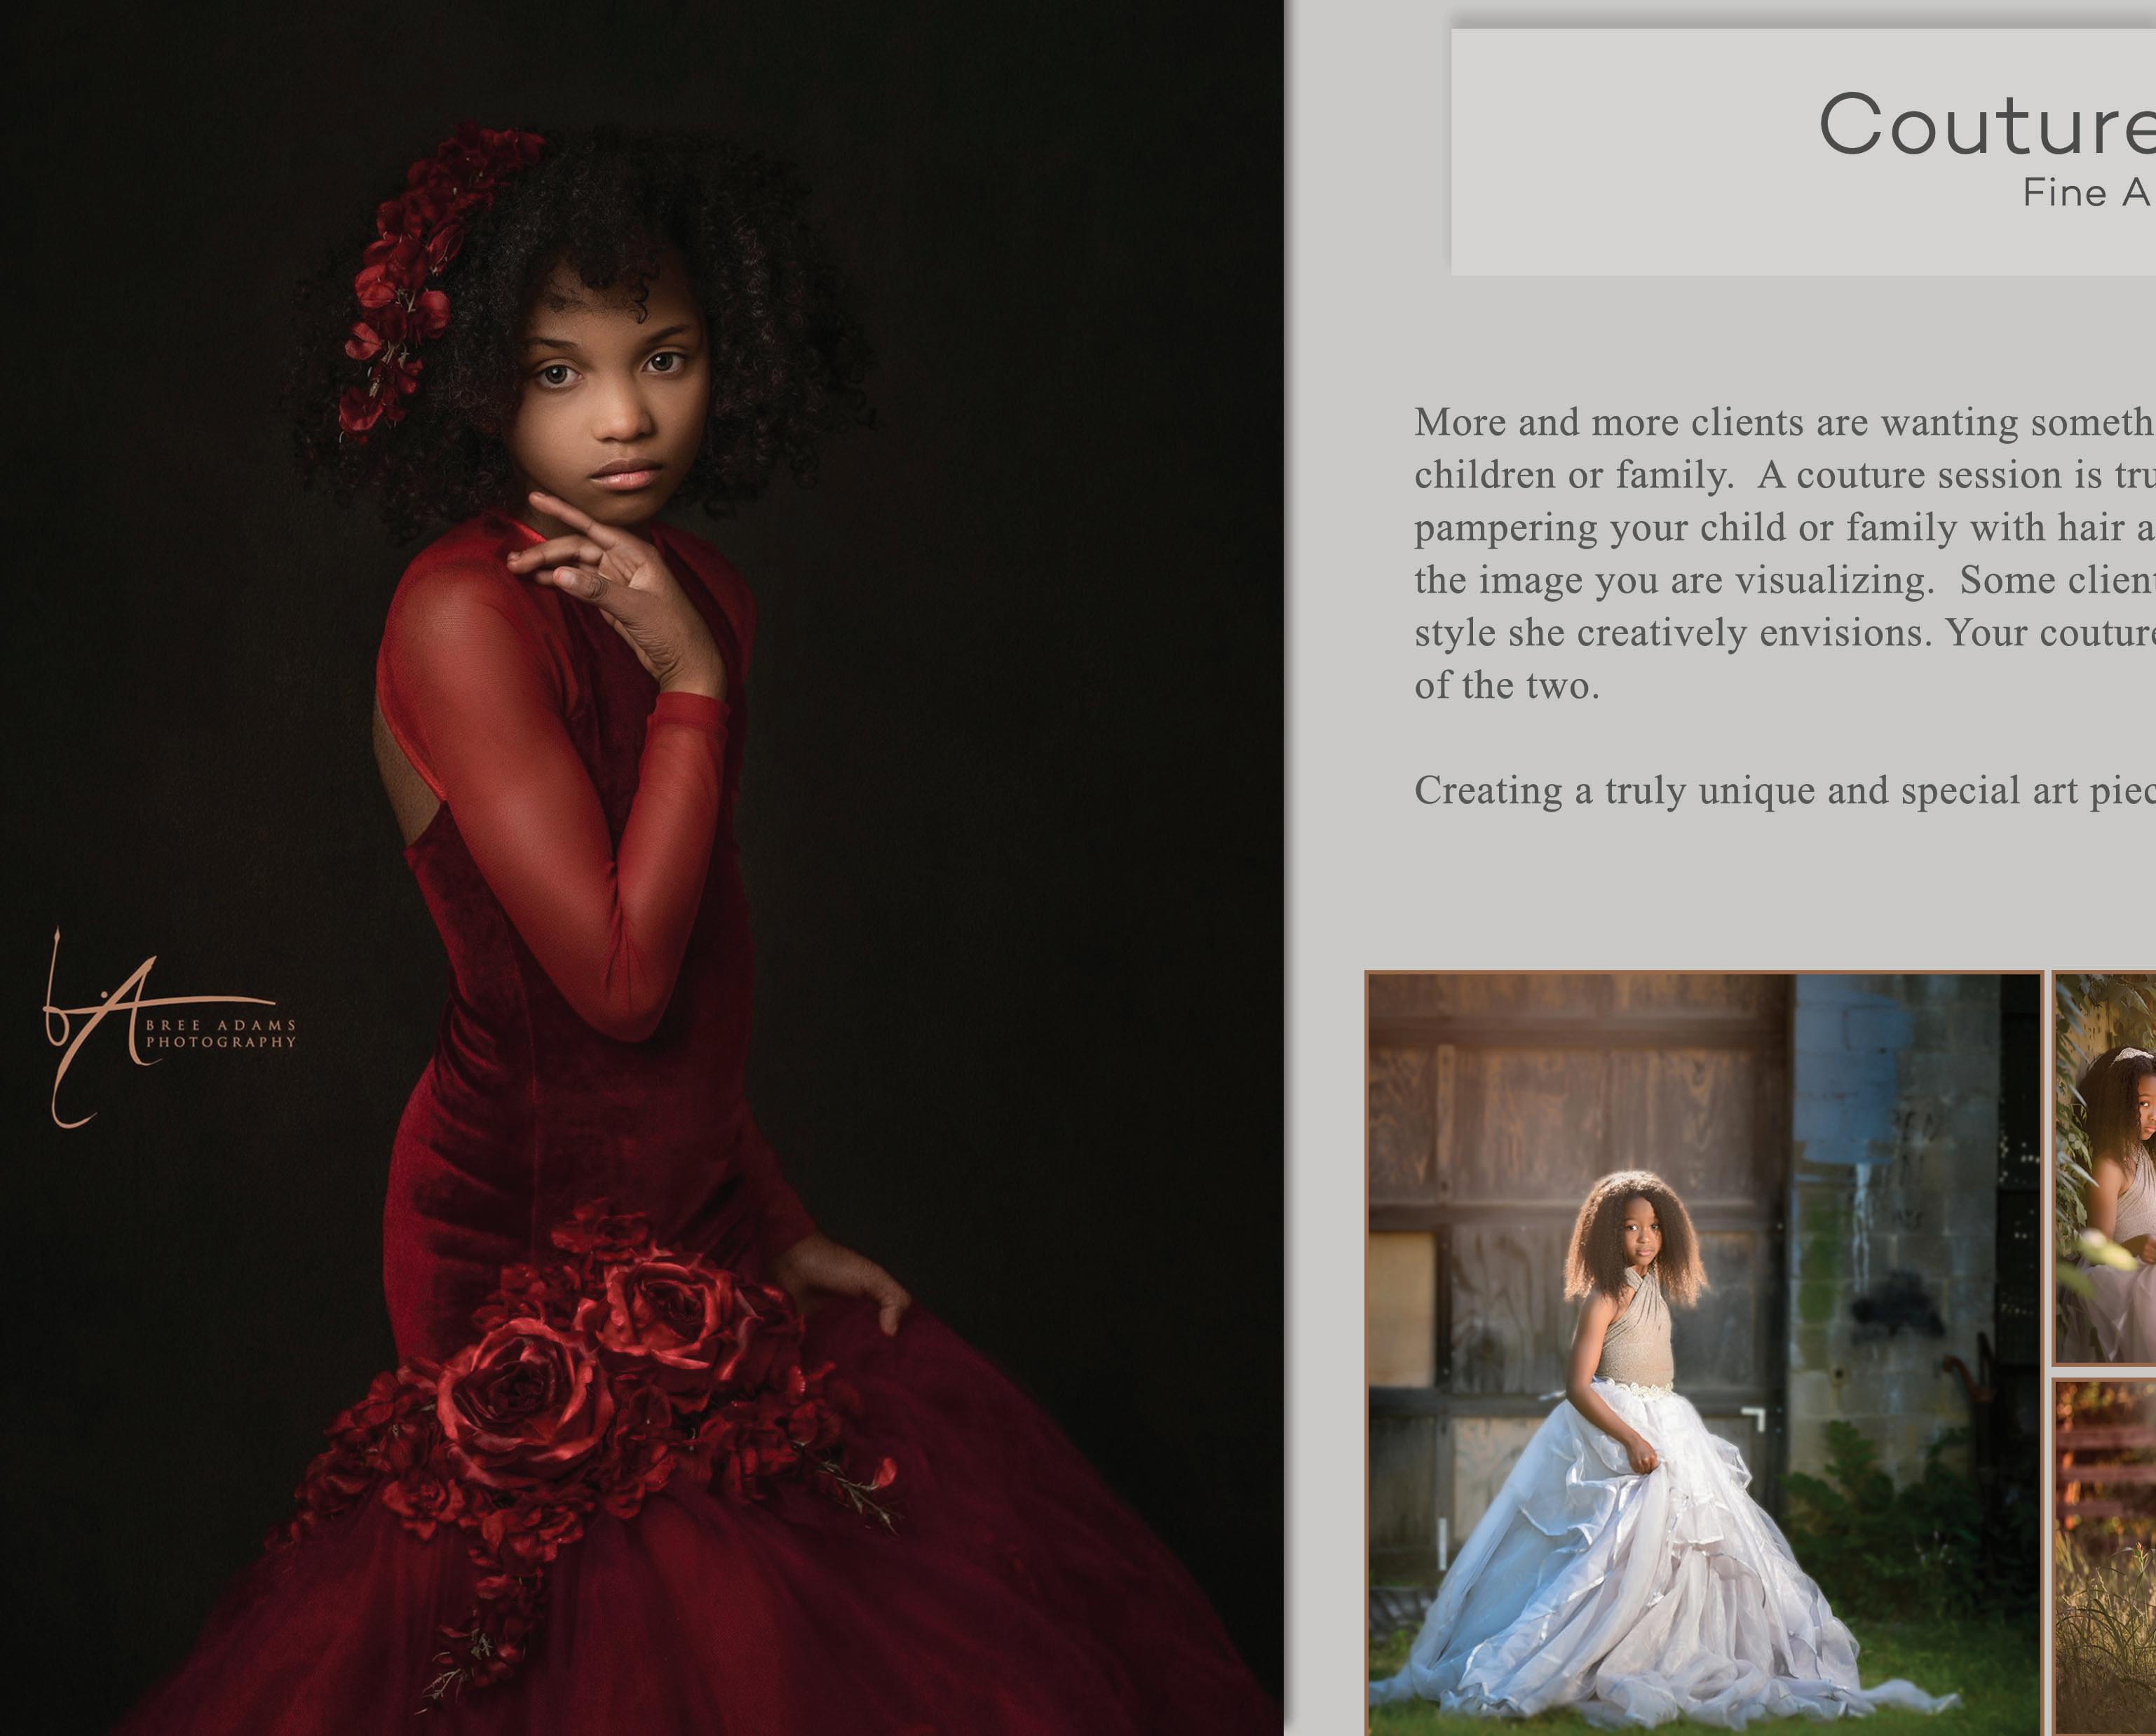2156x1736 pixels.
Task: Open the partially visible top-right gallery photo
Action: [2104, 1169]
